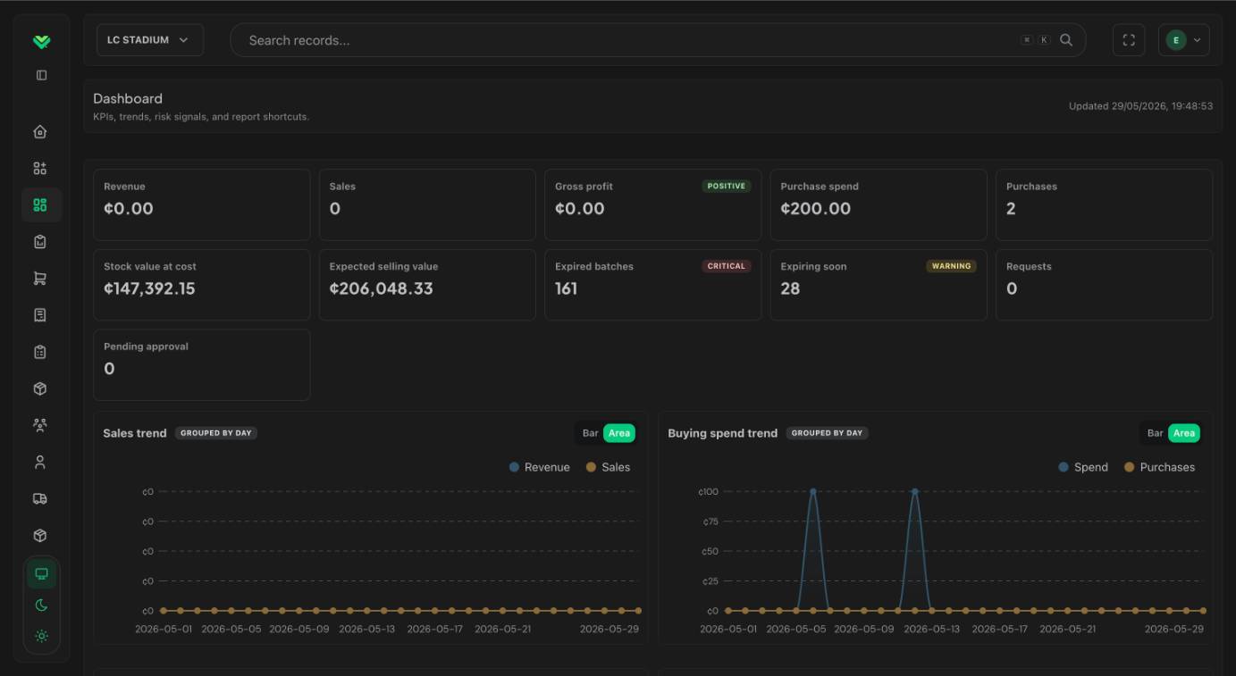Expand the user account menu chevron

click(x=1198, y=40)
